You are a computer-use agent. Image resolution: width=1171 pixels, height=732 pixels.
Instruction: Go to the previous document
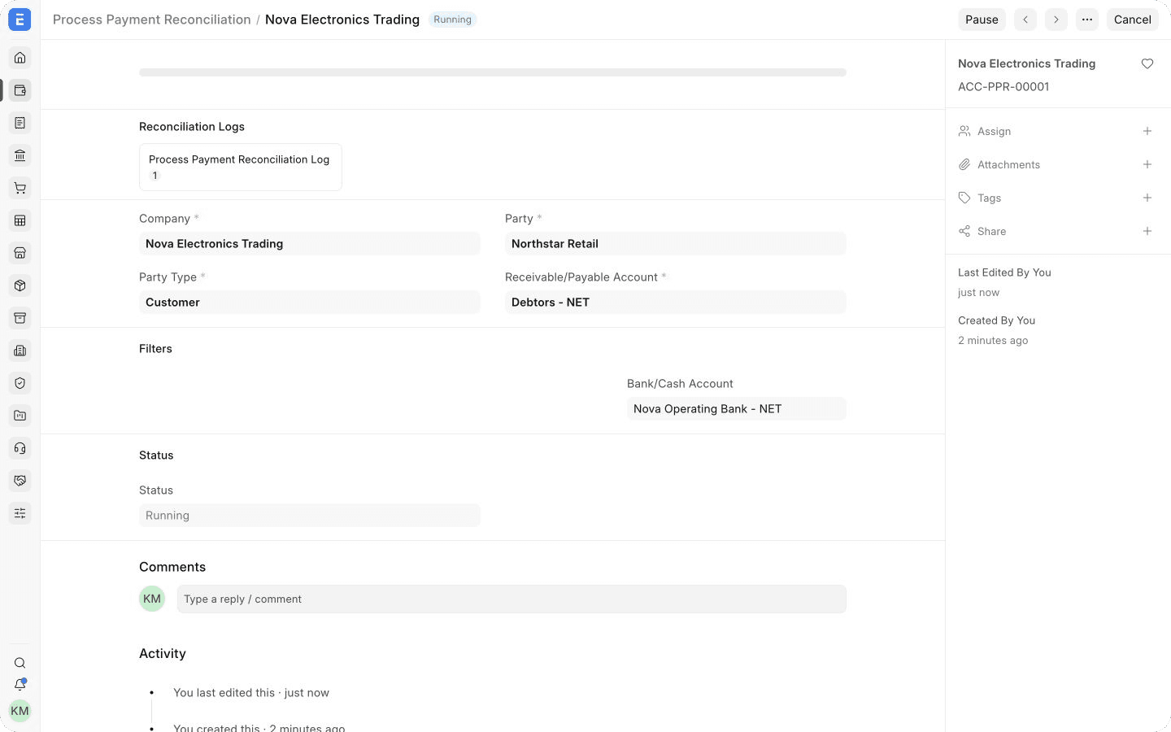(x=1025, y=20)
